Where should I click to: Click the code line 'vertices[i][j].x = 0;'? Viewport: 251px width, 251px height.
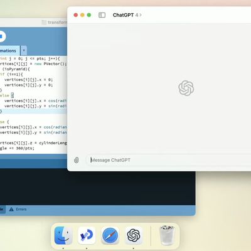(x=28, y=80)
